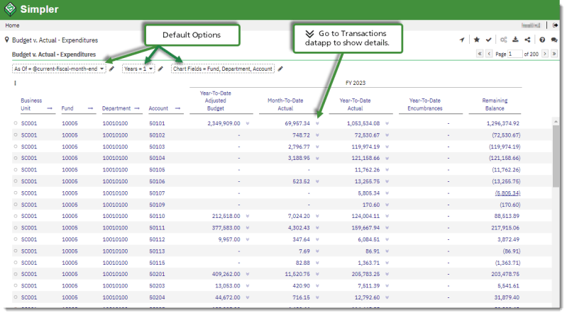Go to next page with the right arrow
Viewport: 567px width, 315px height.
tap(544, 53)
